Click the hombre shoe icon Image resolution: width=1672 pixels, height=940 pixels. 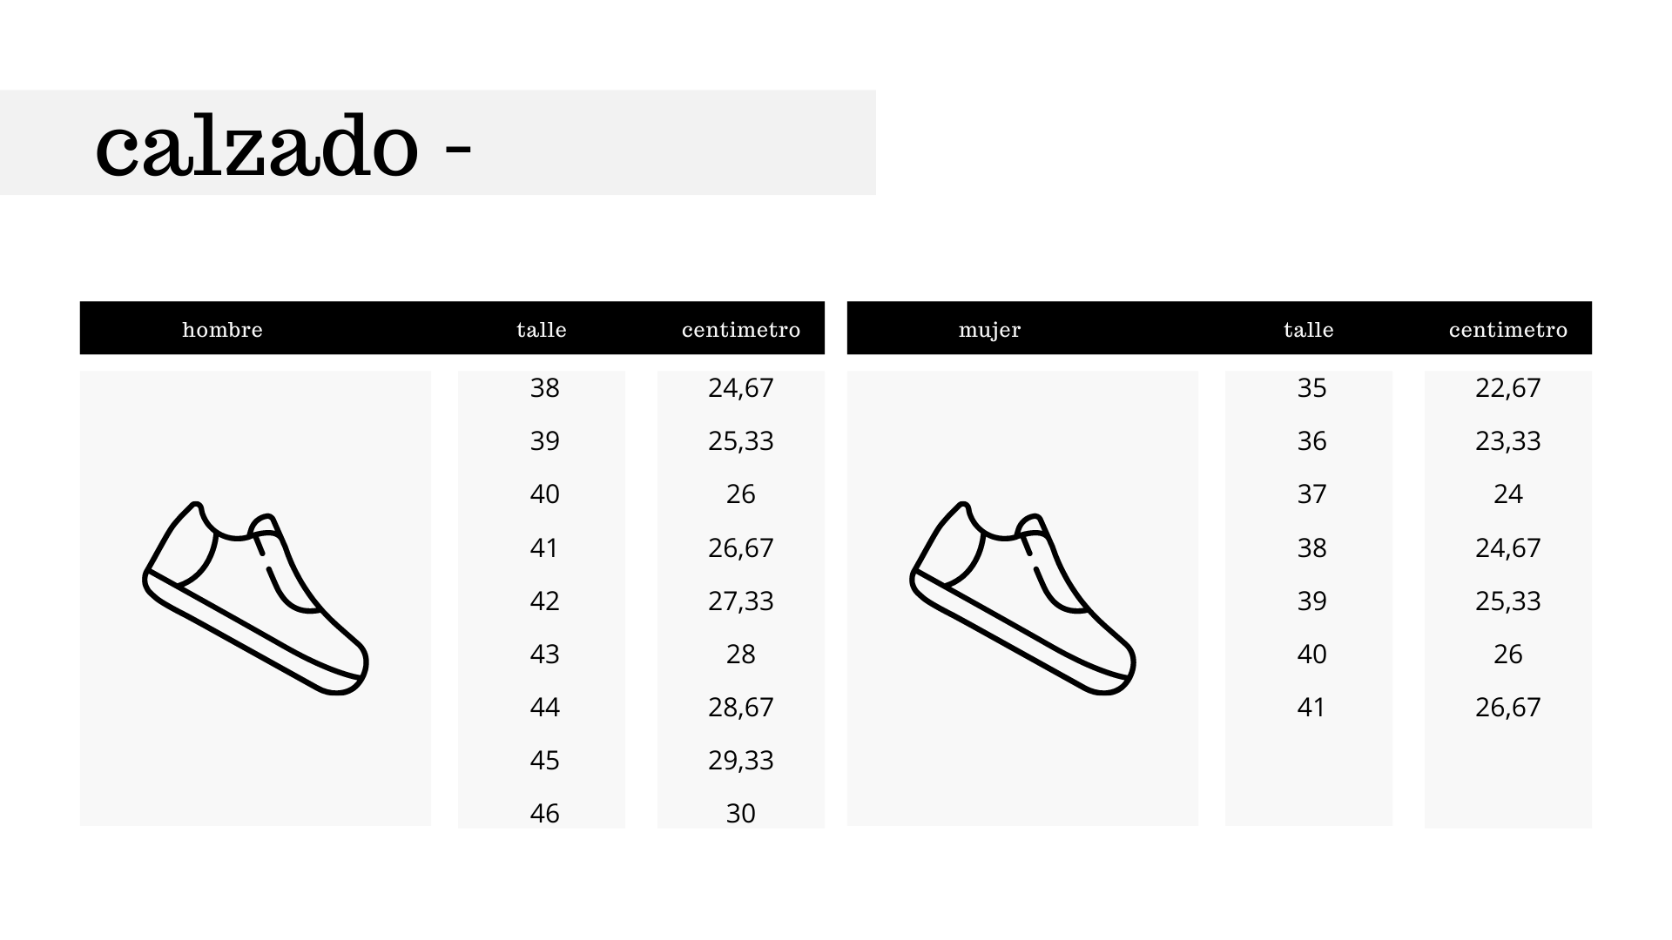point(255,599)
